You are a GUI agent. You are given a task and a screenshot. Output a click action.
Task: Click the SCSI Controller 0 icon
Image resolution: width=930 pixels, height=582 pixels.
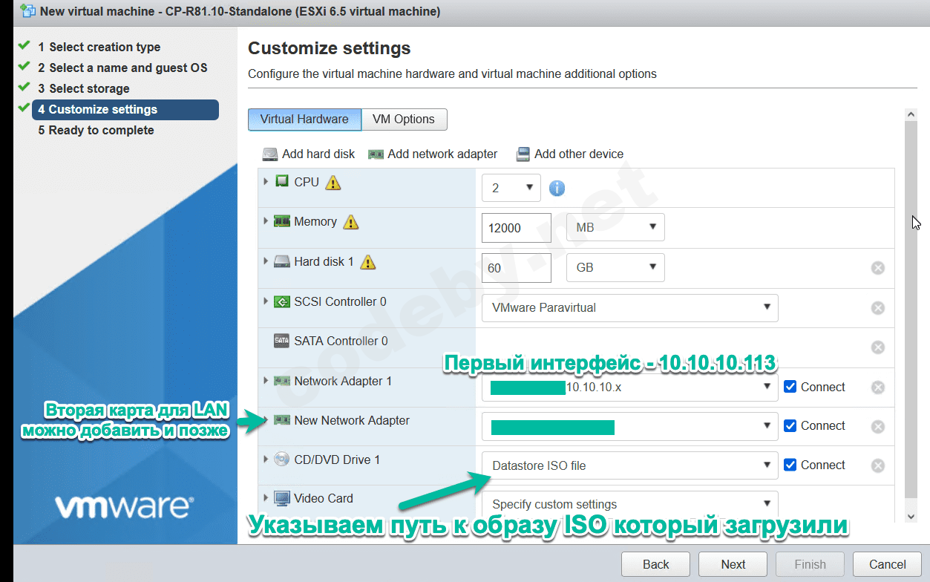(x=282, y=301)
